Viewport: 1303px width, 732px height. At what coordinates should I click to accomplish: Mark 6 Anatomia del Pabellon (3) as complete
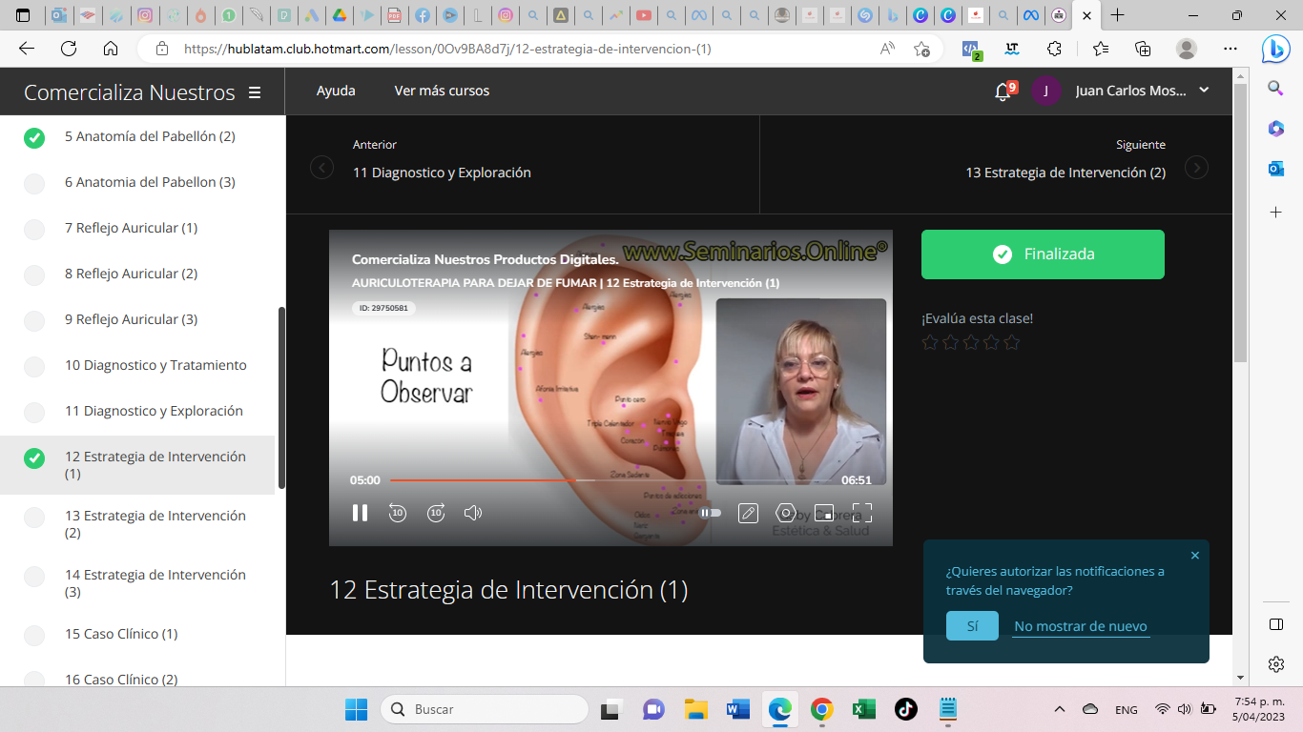click(x=34, y=184)
